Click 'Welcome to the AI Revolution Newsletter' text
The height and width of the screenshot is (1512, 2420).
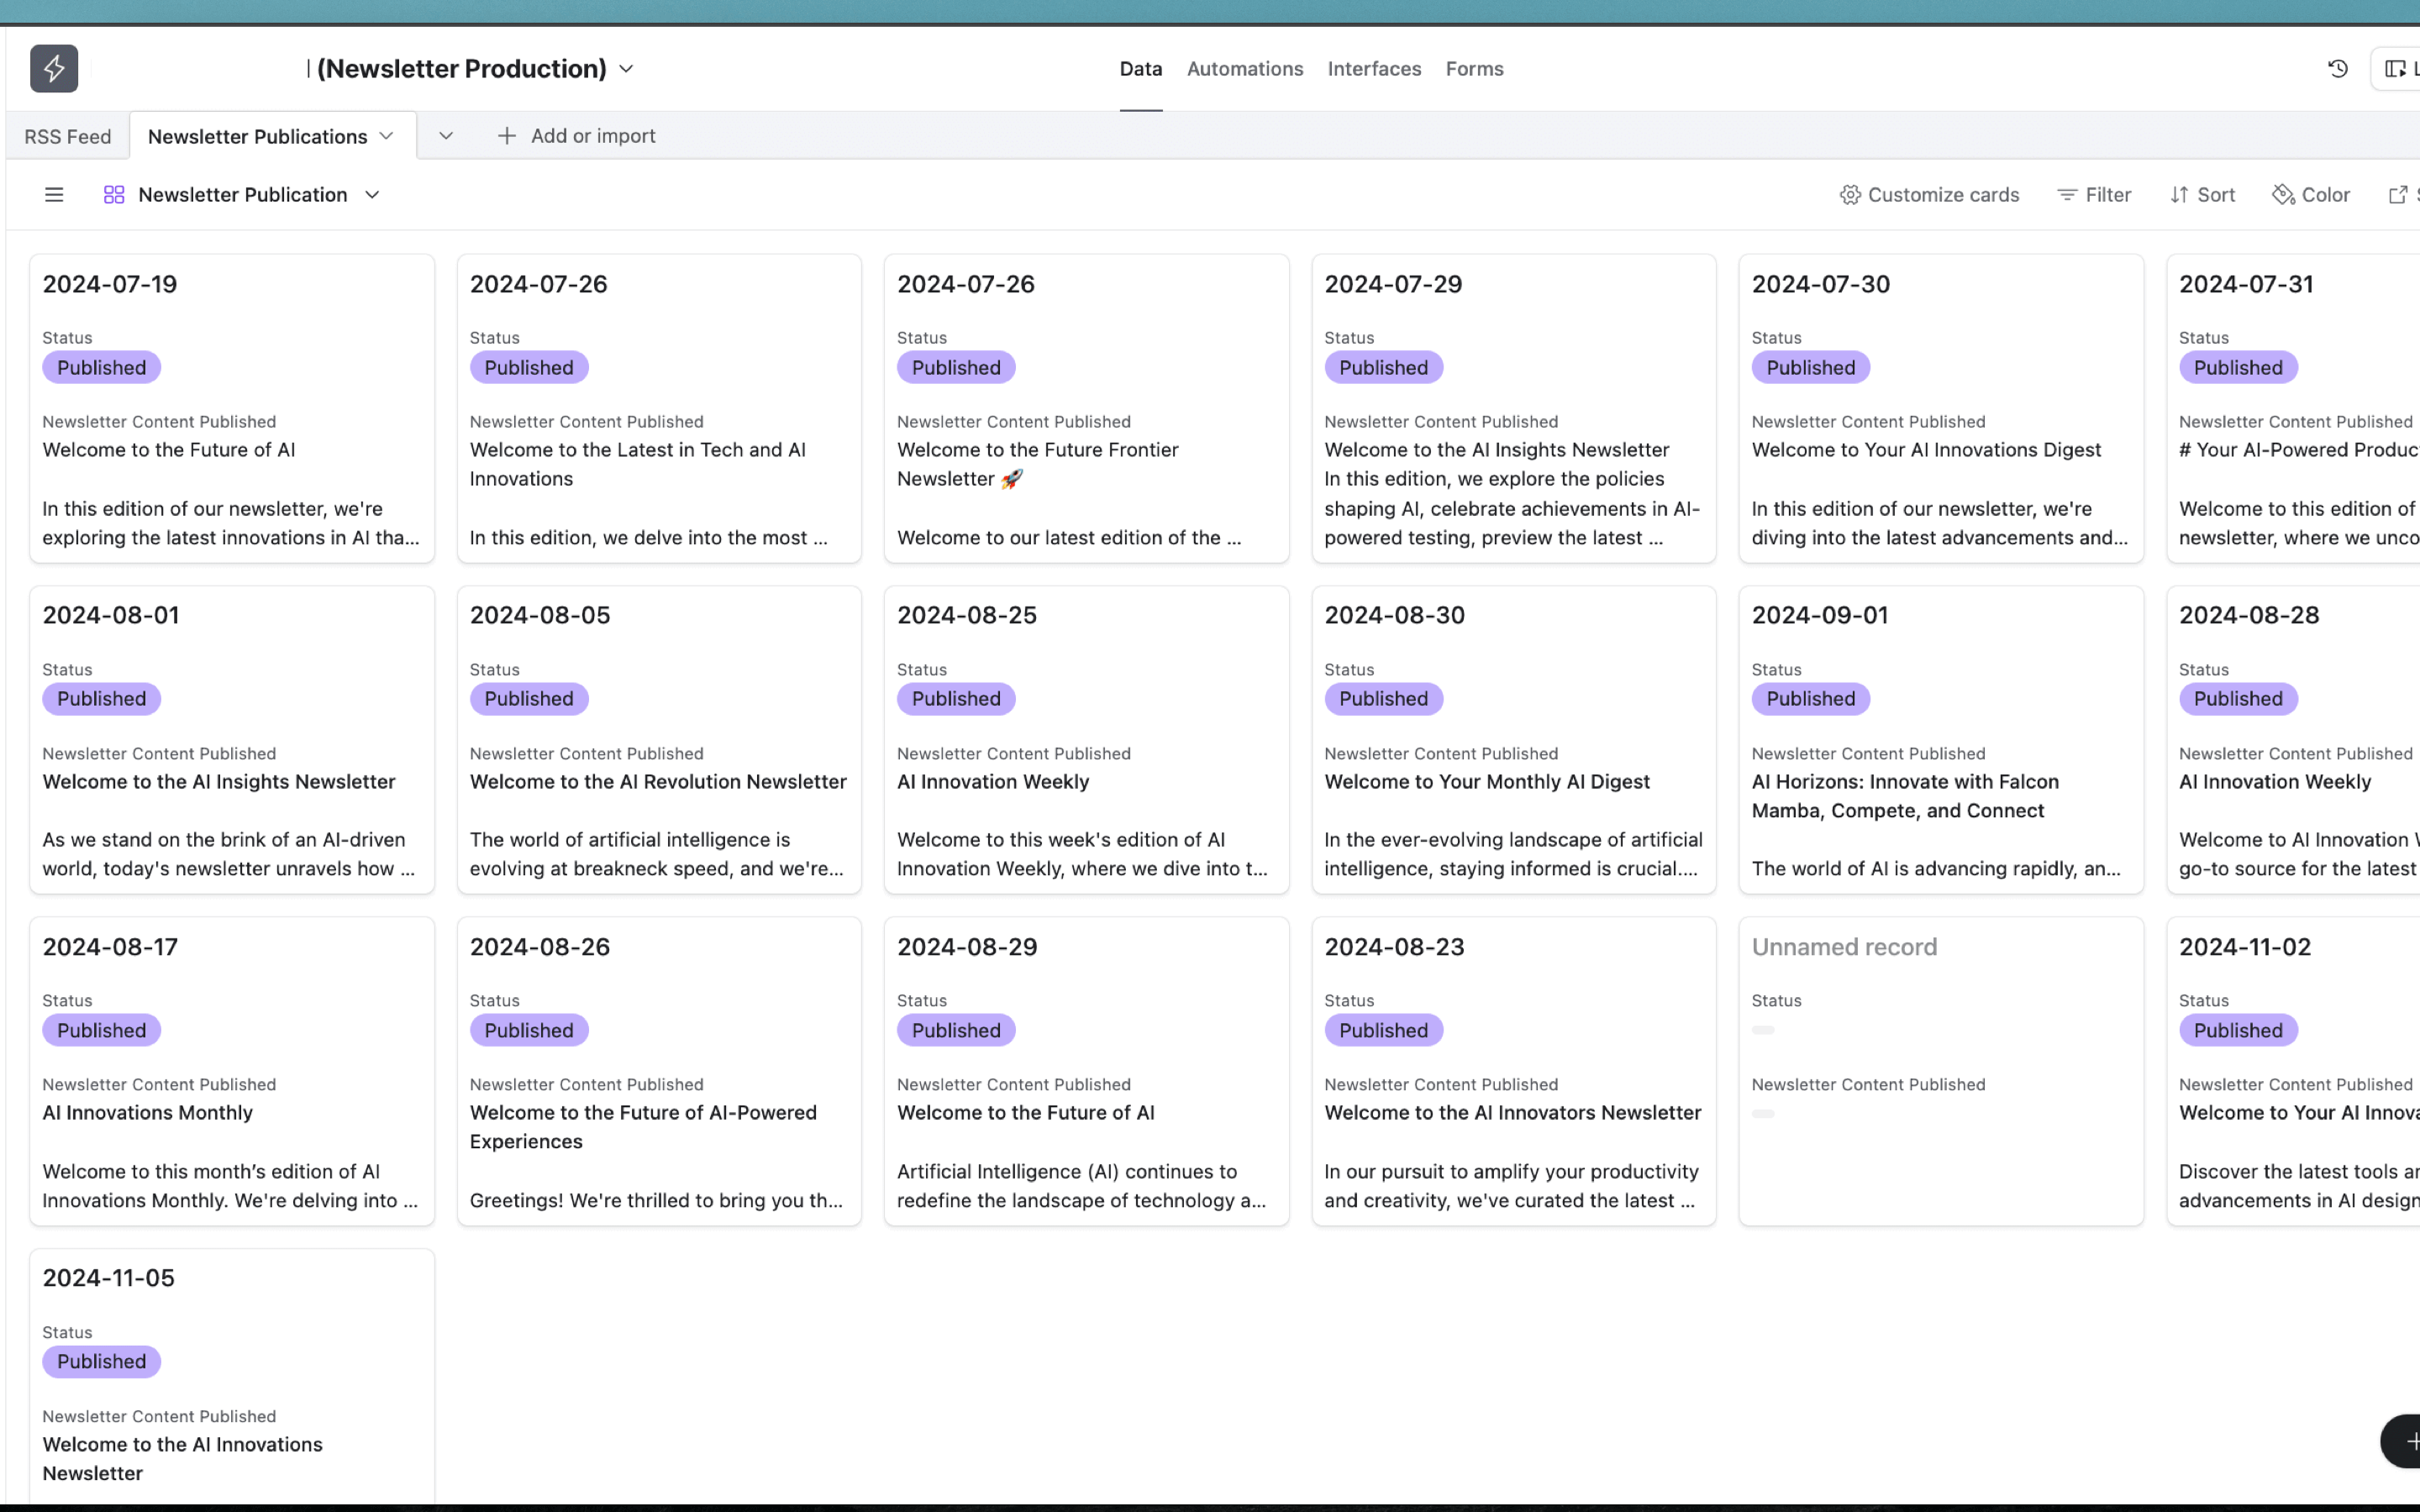[x=658, y=782]
